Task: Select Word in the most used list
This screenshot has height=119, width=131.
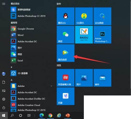Action: (32, 35)
